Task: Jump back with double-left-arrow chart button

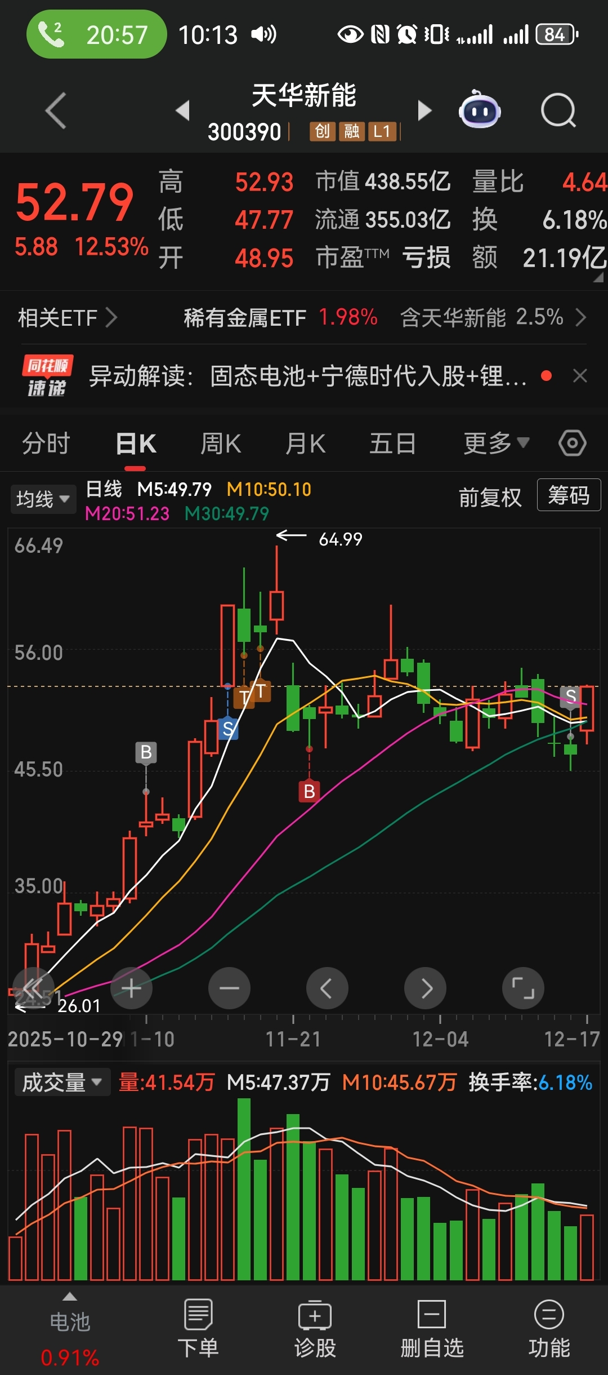Action: [x=33, y=988]
